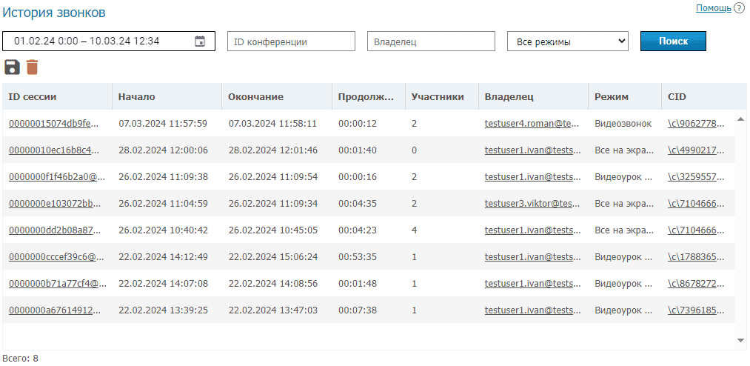Focus the Владелец filter input field
The height and width of the screenshot is (366, 750).
coord(431,41)
